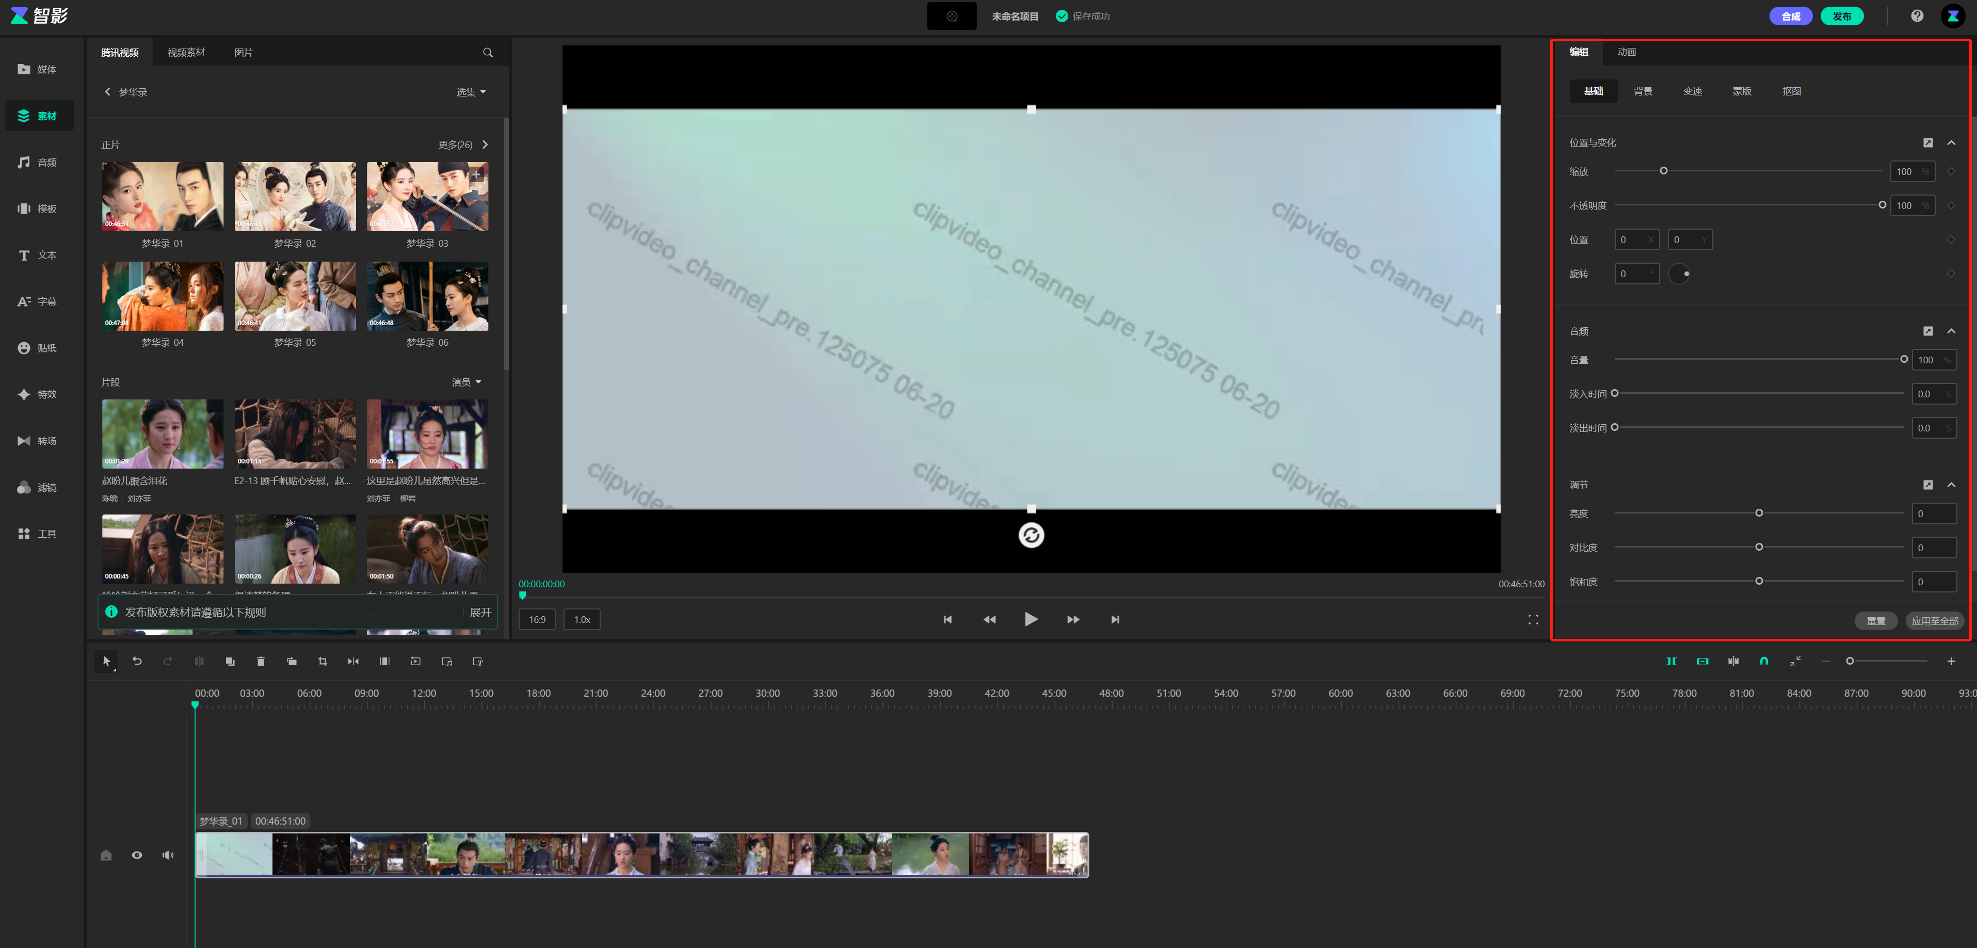
Task: Click the fit-timeline collapse arrows icon
Action: (1795, 661)
